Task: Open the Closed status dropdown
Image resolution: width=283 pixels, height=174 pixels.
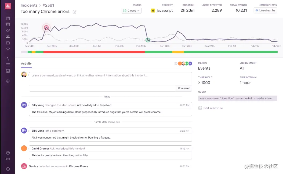Action: click(x=132, y=10)
